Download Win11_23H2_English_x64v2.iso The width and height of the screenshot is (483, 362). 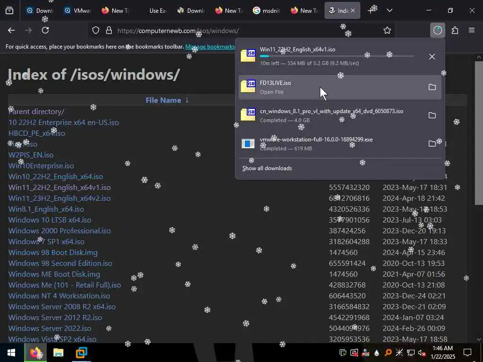(59, 198)
